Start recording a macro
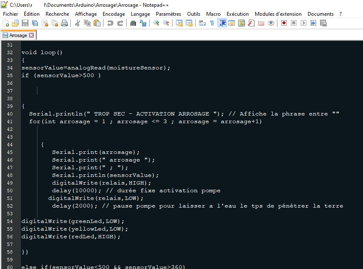Screen dimensions: 363x269 [284, 23]
